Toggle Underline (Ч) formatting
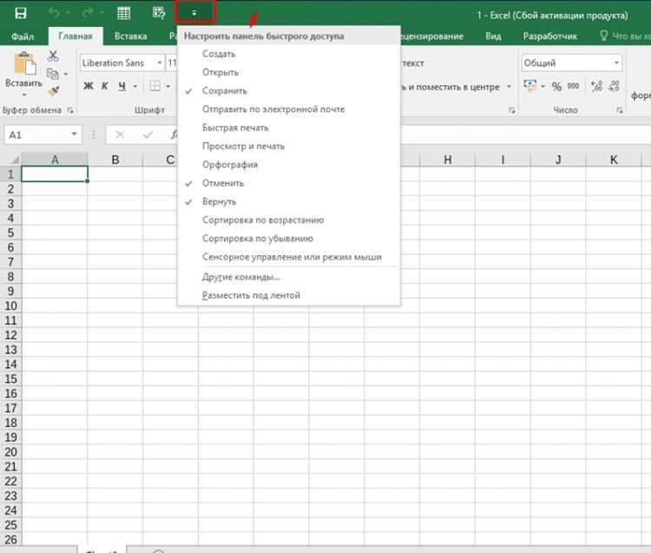 (122, 86)
